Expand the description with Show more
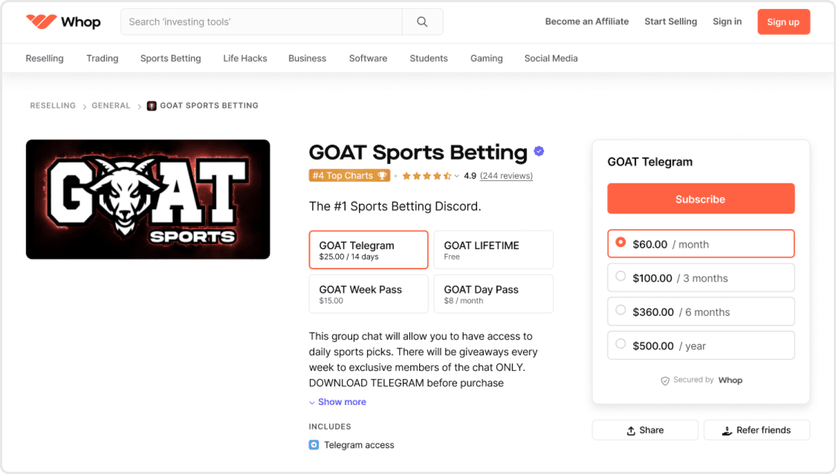Screen dimensions: 836x474 pyautogui.click(x=338, y=402)
